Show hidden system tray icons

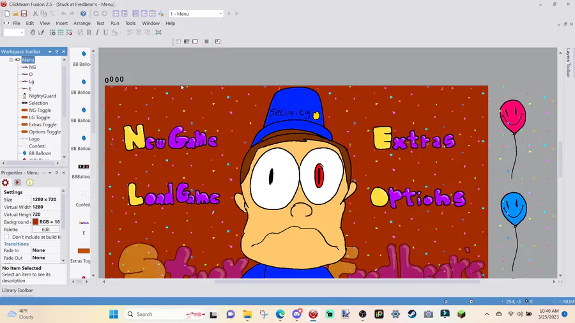[x=487, y=314]
